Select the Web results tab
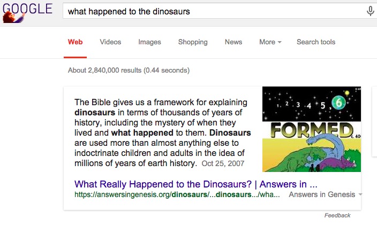This screenshot has width=377, height=227. point(76,42)
